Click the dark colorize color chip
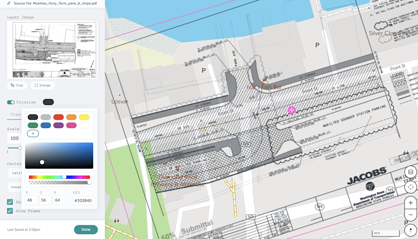 click(x=48, y=102)
